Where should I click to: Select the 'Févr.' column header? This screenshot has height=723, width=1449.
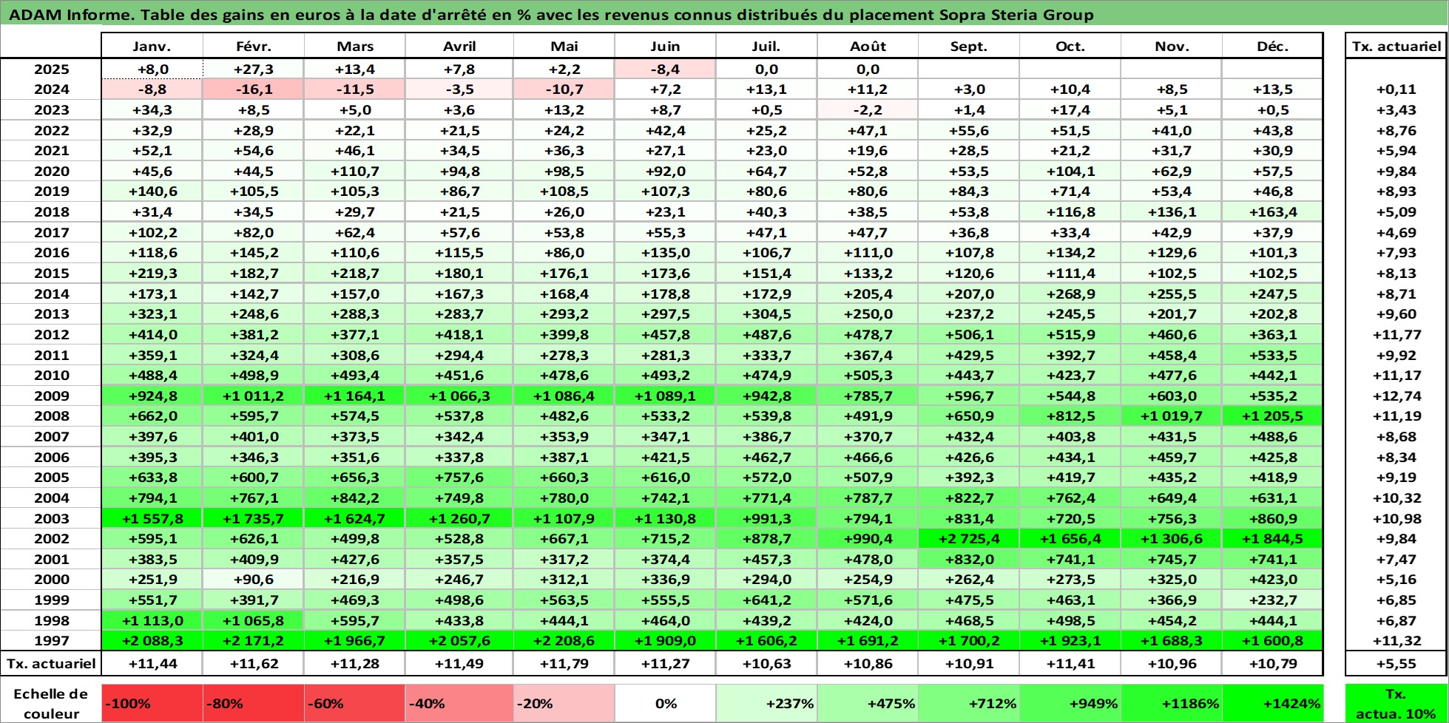pyautogui.click(x=253, y=46)
